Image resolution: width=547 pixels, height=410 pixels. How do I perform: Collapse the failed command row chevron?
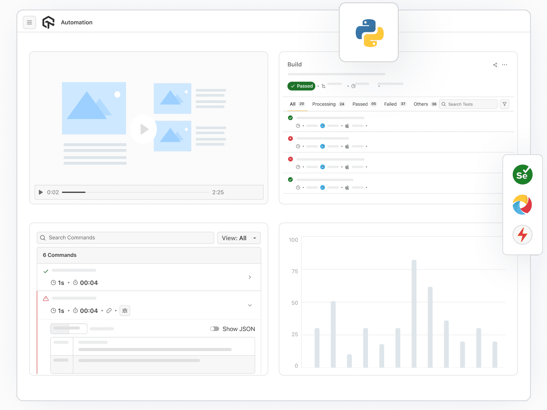[x=250, y=305]
